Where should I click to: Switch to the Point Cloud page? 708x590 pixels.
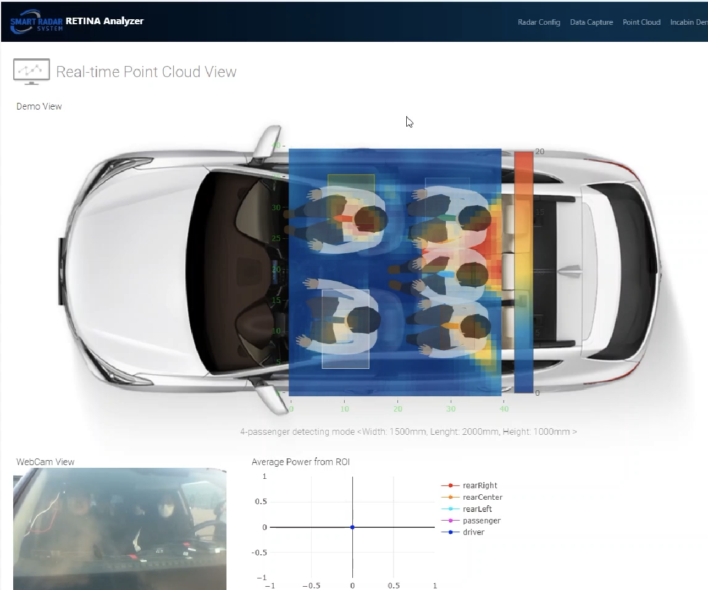[x=641, y=22]
